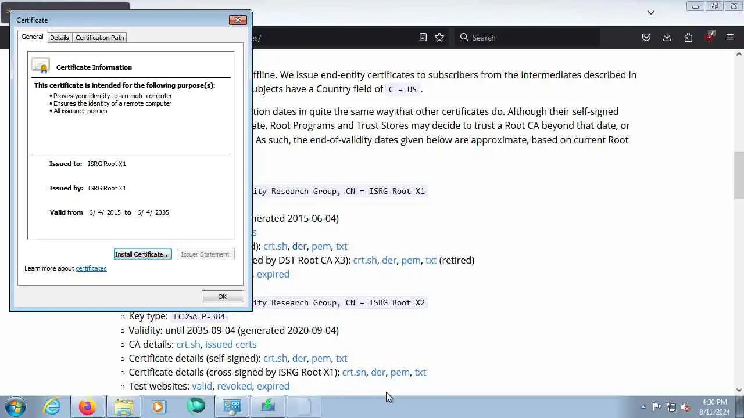Click the scrollbar up arrow
The width and height of the screenshot is (744, 418).
coord(739,54)
